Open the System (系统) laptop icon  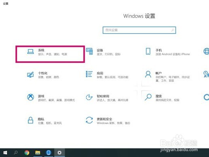pos(30,52)
